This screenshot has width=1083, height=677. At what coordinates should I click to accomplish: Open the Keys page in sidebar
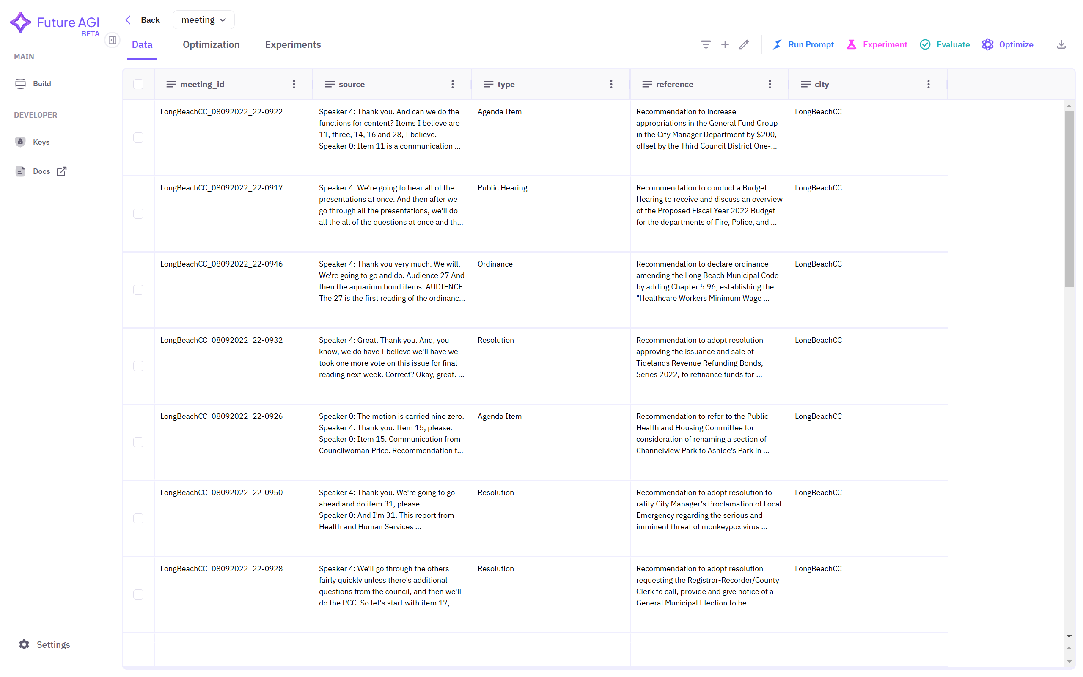click(x=41, y=142)
